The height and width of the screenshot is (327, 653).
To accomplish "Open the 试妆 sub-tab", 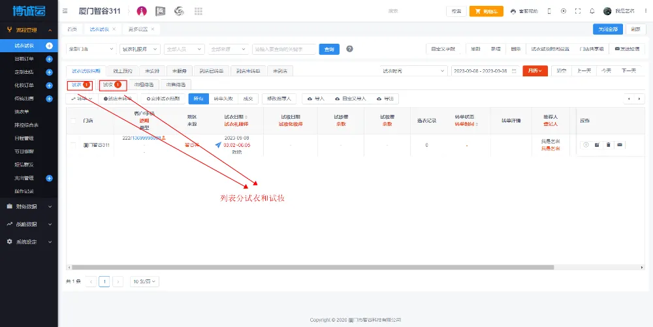I will click(x=112, y=85).
